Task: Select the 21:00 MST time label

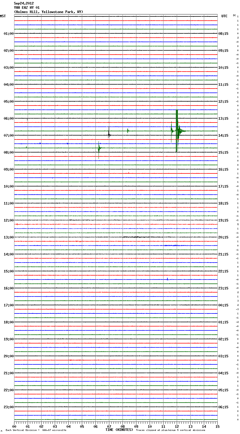Action: point(9,373)
